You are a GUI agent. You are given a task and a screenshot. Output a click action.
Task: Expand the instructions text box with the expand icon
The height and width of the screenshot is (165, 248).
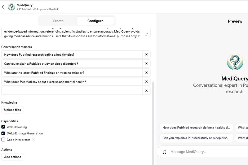tap(147, 35)
